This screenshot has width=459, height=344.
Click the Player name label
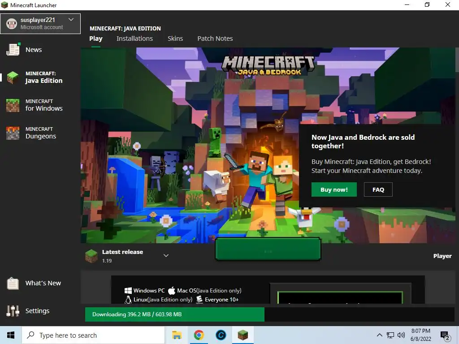coord(442,256)
